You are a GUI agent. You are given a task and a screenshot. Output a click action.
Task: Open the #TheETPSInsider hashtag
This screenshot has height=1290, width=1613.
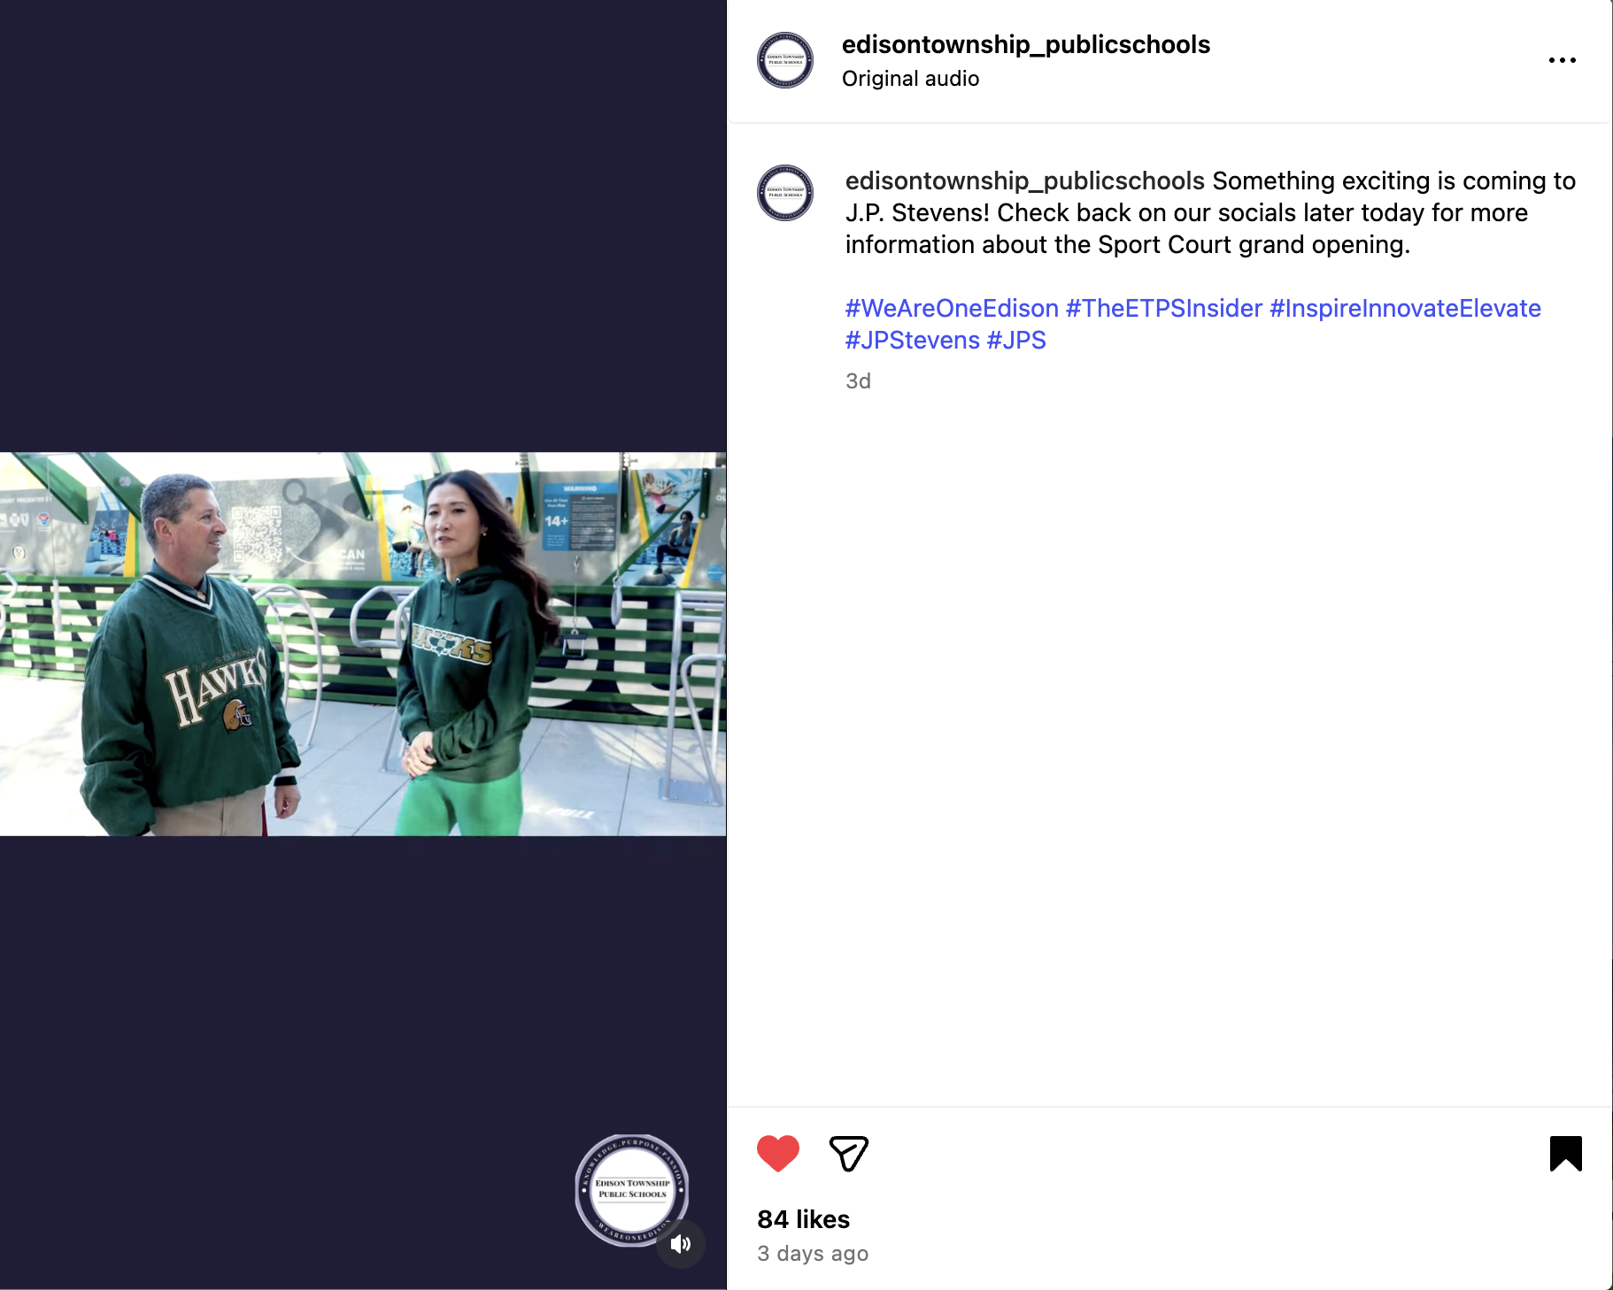[1164, 308]
